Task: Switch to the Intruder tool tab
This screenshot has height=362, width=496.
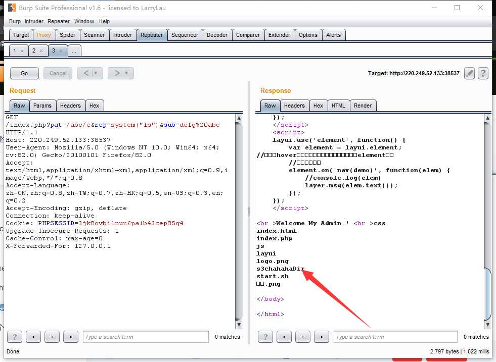Action: pyautogui.click(x=123, y=35)
